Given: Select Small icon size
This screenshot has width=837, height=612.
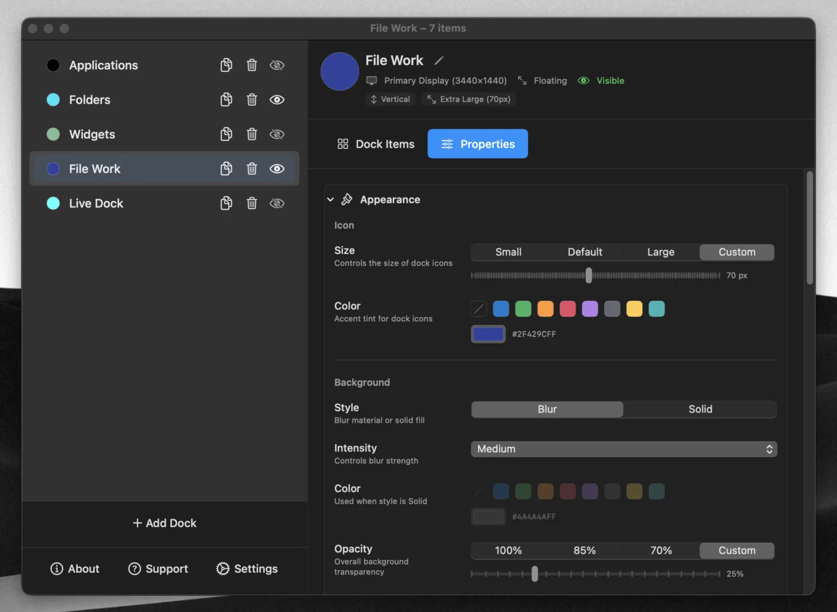Looking at the screenshot, I should (x=508, y=252).
